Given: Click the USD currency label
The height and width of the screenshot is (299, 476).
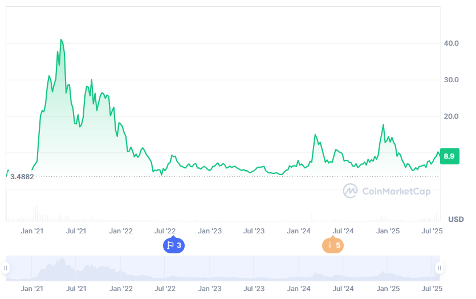Looking at the screenshot, I should click(x=456, y=219).
